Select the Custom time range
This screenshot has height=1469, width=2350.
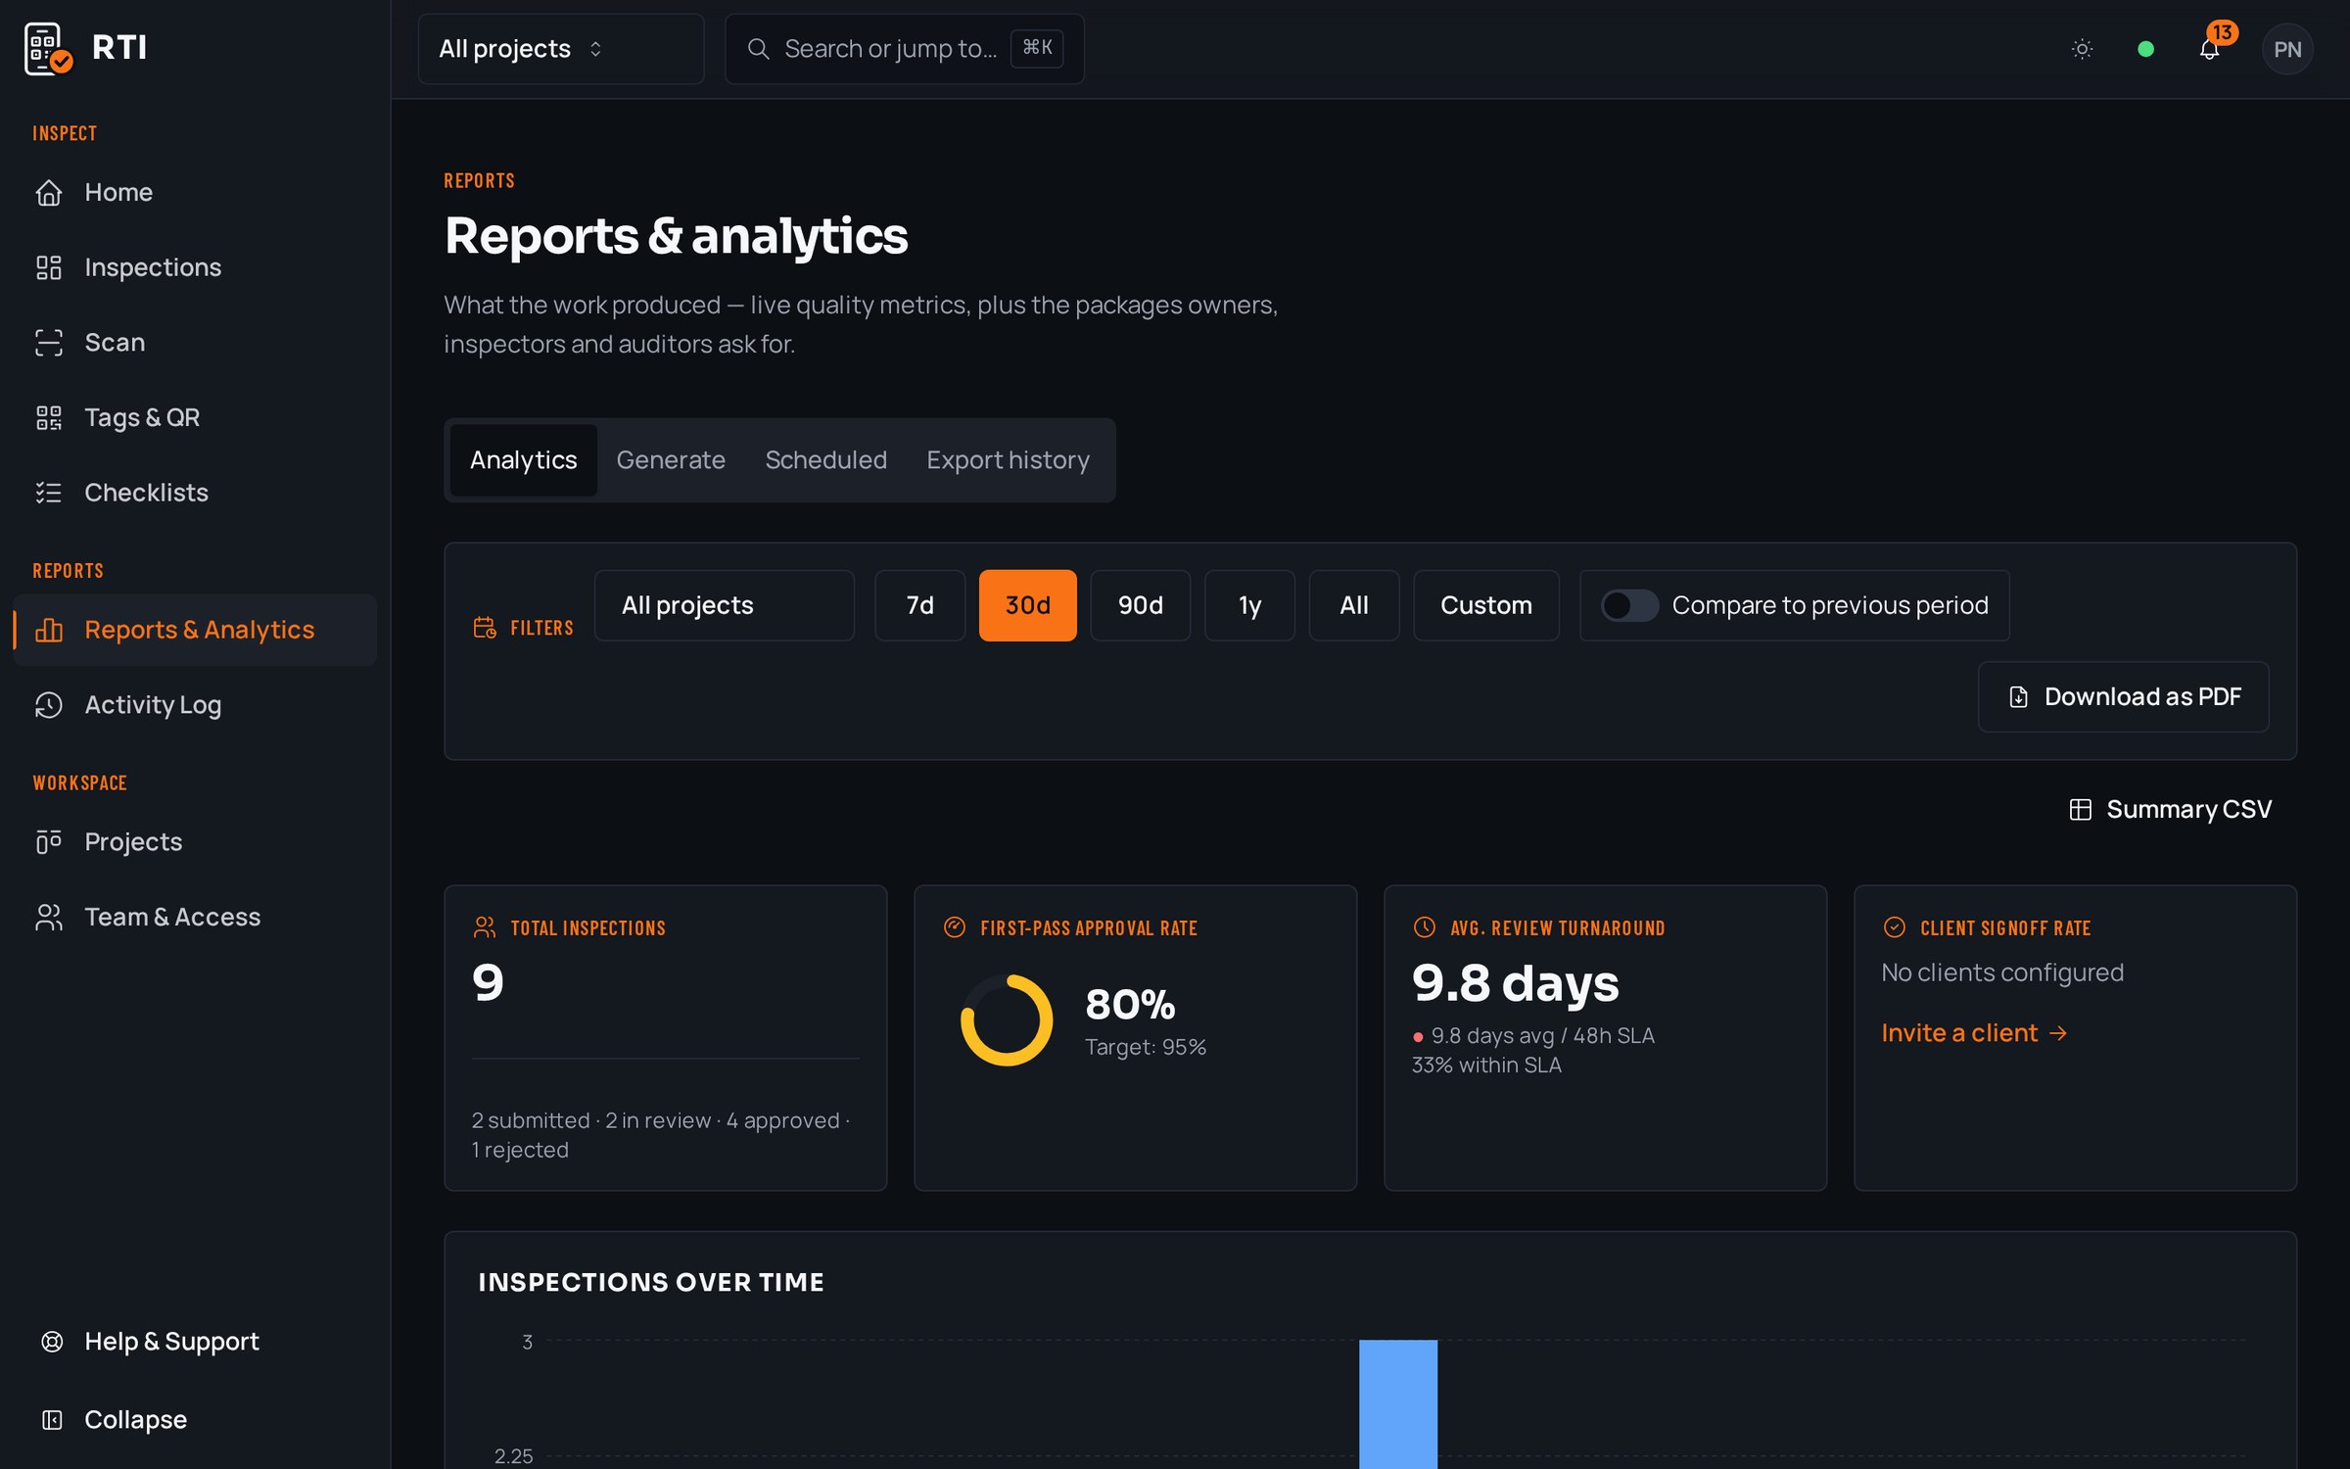[x=1486, y=605]
